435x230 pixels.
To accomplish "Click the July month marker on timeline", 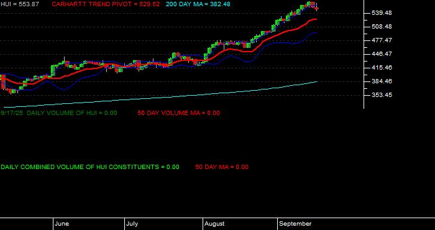I will click(132, 224).
